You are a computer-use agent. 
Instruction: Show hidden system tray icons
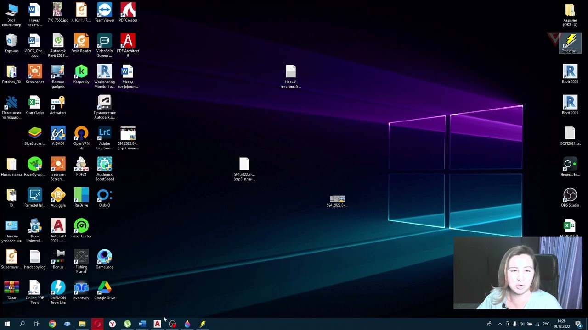[x=500, y=324]
